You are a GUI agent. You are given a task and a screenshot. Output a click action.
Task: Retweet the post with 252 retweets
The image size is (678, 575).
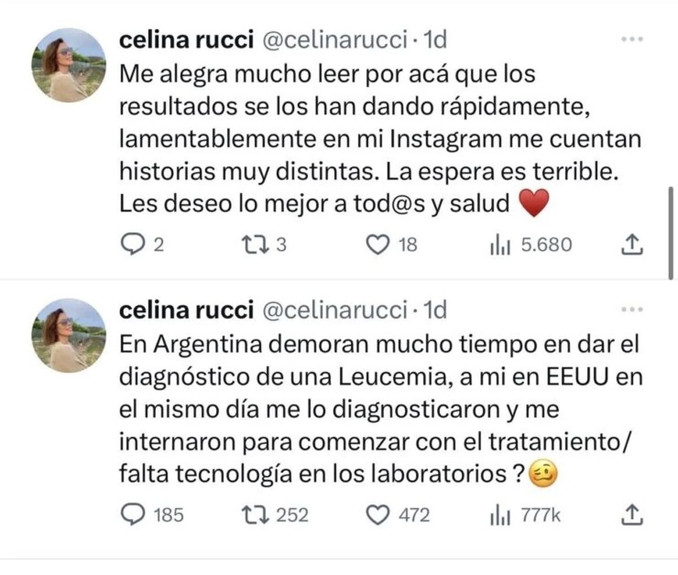click(x=250, y=514)
